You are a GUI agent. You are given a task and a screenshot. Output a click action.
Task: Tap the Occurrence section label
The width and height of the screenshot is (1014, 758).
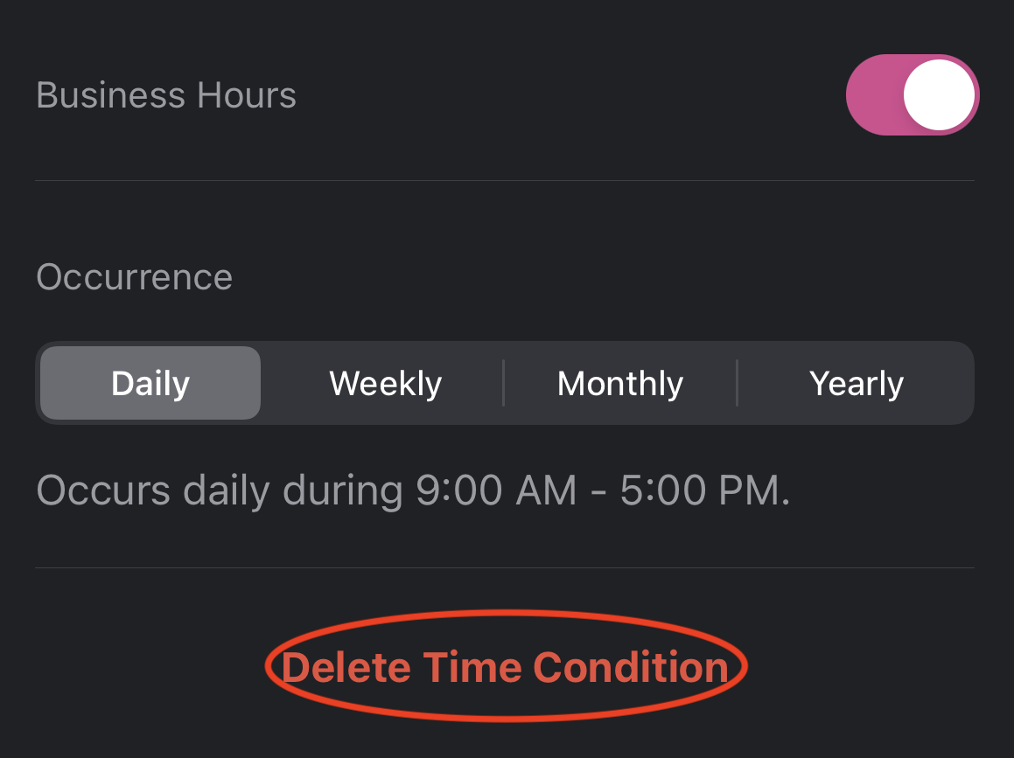pyautogui.click(x=134, y=276)
